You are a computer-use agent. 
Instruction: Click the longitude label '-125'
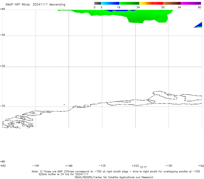(169, 166)
